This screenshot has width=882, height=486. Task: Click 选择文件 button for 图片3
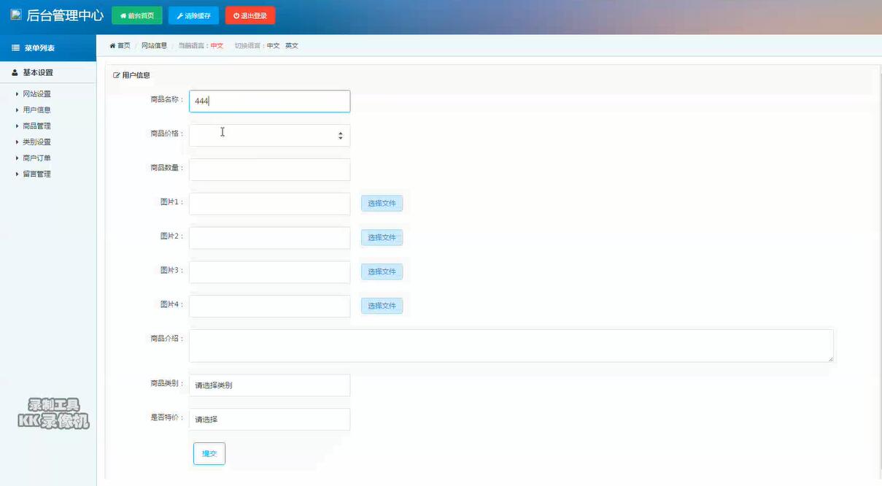click(x=382, y=272)
